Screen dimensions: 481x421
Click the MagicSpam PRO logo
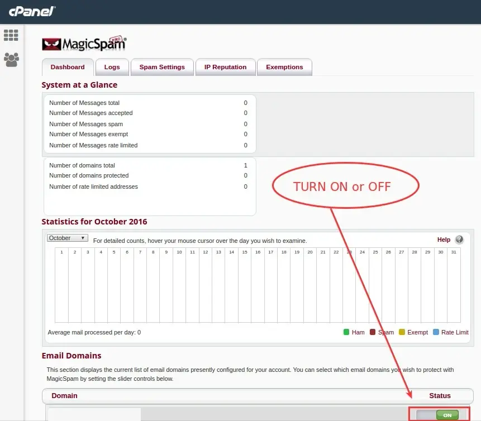click(84, 44)
